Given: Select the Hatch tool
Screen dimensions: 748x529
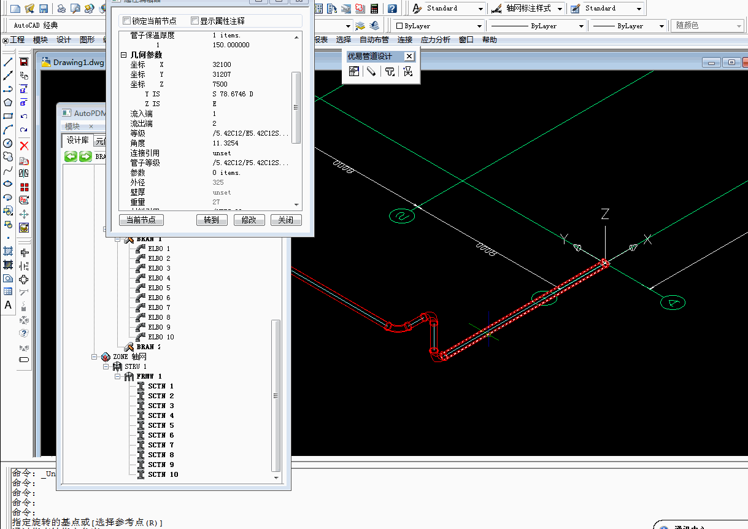Looking at the screenshot, I should click(8, 251).
